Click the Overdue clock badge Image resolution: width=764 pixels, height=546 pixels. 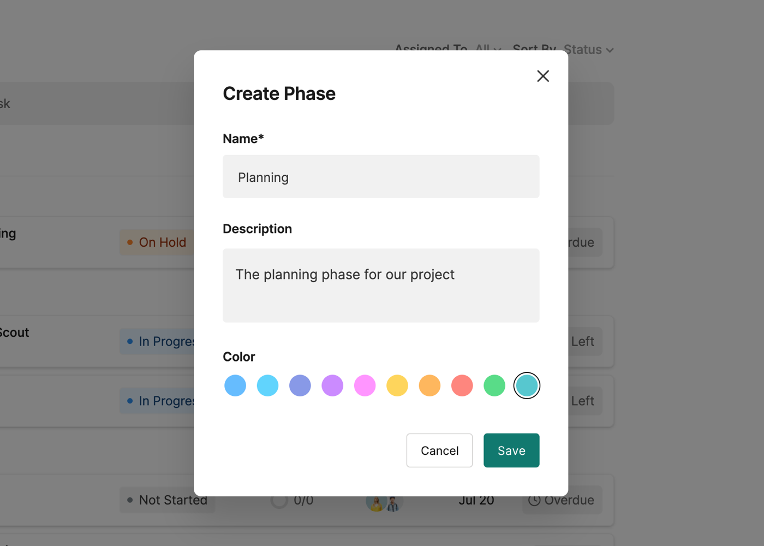pos(562,500)
